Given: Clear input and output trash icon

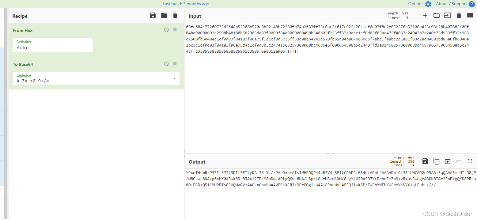Looking at the screenshot, I should coord(459,15).
